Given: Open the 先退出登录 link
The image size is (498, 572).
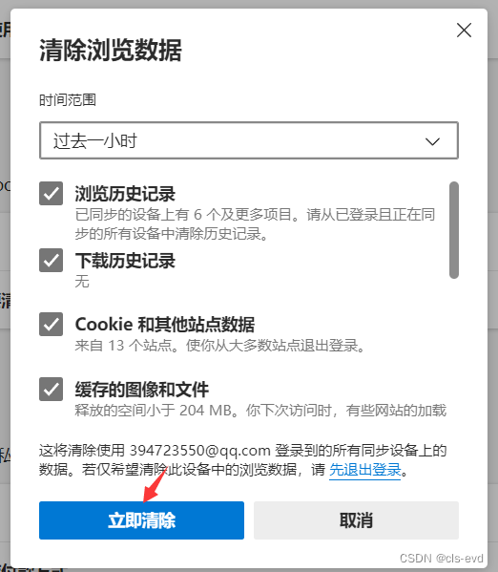Looking at the screenshot, I should (x=365, y=470).
